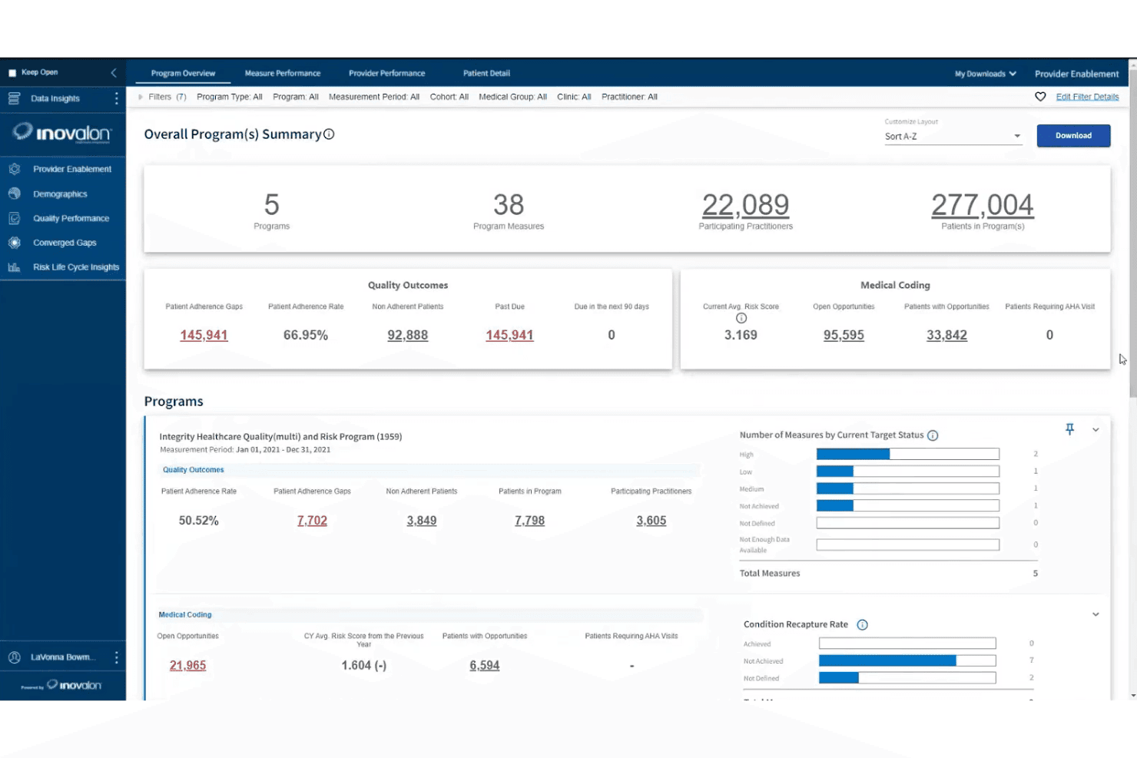
Task: Open the Edit Filter Details link
Action: (1087, 97)
